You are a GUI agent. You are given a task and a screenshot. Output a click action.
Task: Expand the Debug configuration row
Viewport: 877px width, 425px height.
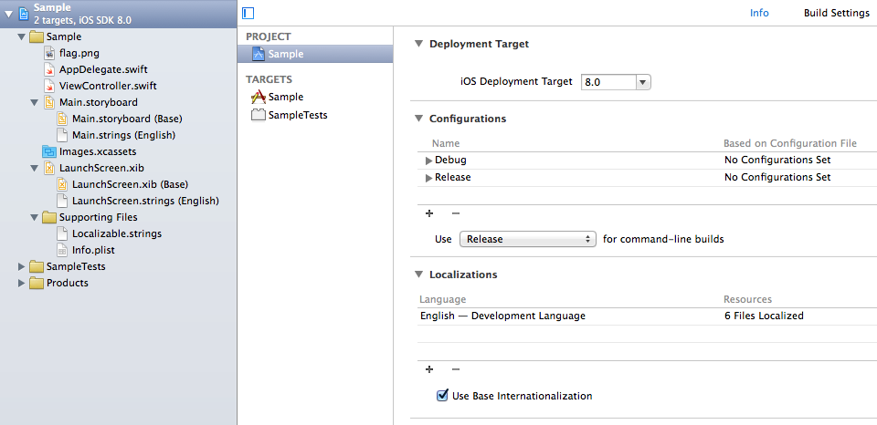coord(429,161)
